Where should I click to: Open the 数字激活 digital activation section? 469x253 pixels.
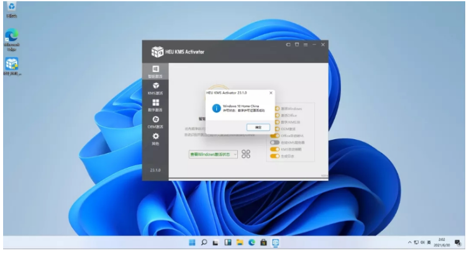[155, 104]
